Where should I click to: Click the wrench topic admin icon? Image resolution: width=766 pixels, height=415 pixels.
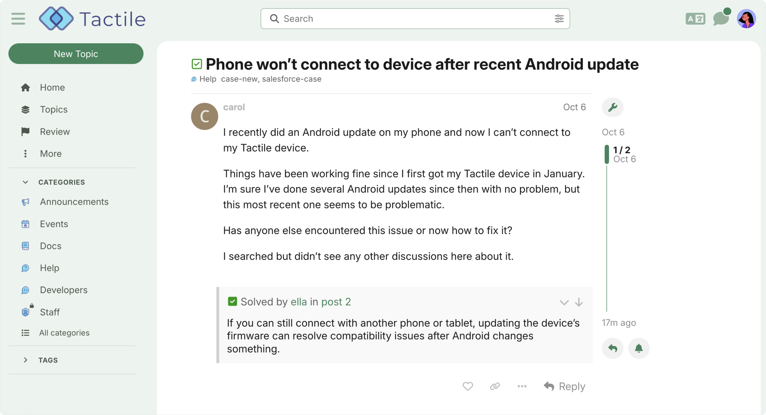click(x=612, y=108)
